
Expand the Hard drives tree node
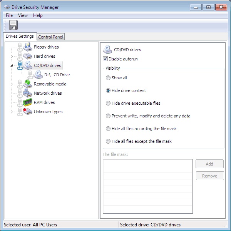(x=12, y=56)
